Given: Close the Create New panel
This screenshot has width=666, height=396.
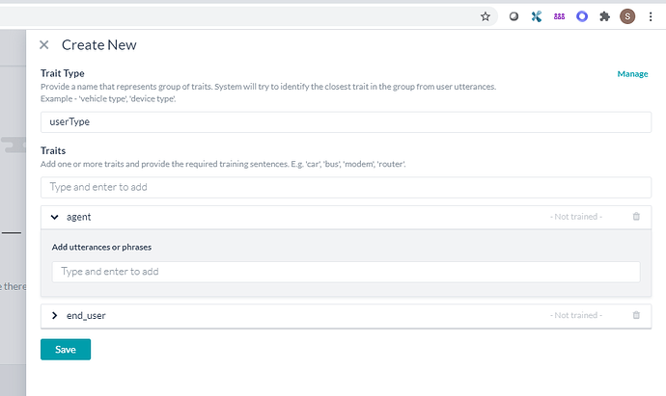Looking at the screenshot, I should coord(44,45).
